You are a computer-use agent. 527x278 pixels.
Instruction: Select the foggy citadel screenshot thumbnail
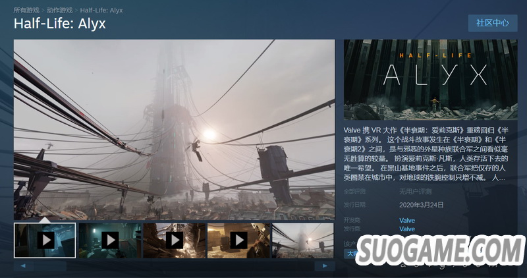[x=303, y=240]
